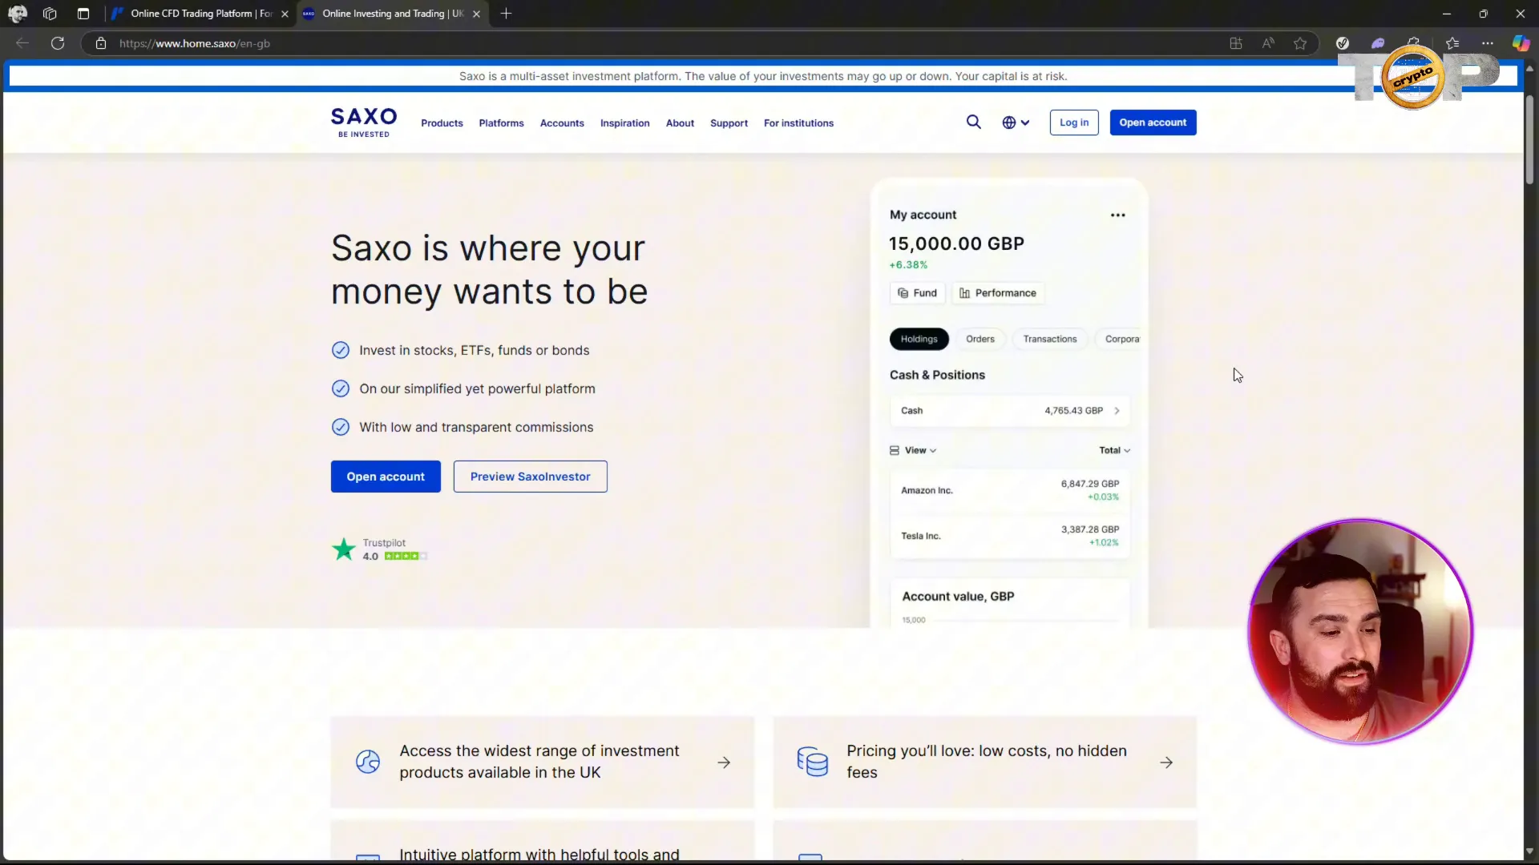Viewport: 1539px width, 865px height.
Task: Open the tab actions menu icon
Action: 83,14
